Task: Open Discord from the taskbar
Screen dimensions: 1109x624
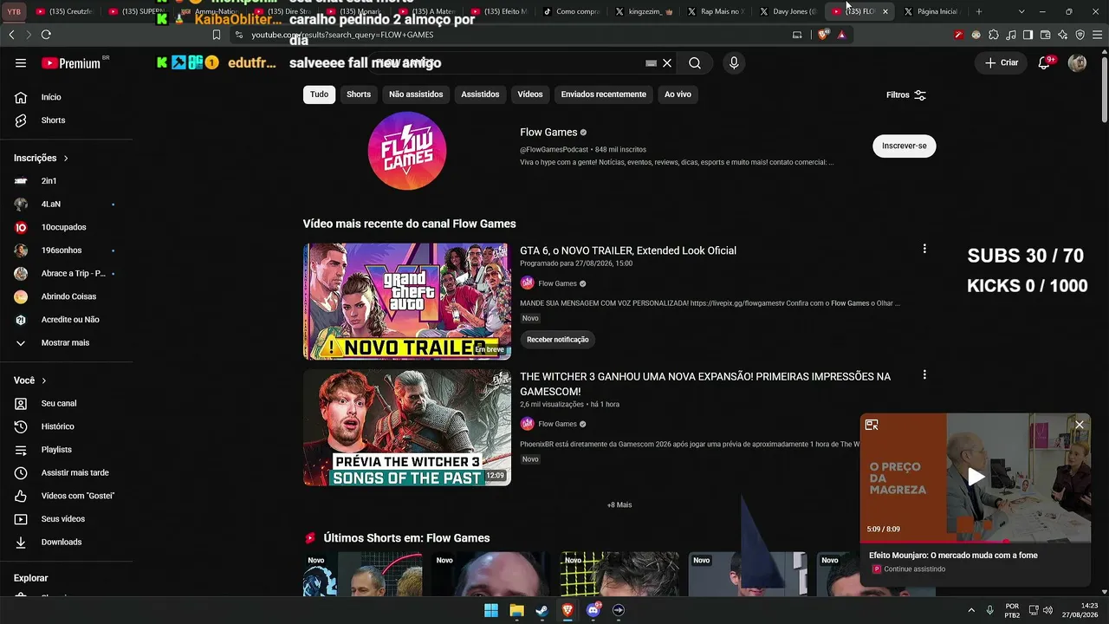Action: (x=593, y=610)
